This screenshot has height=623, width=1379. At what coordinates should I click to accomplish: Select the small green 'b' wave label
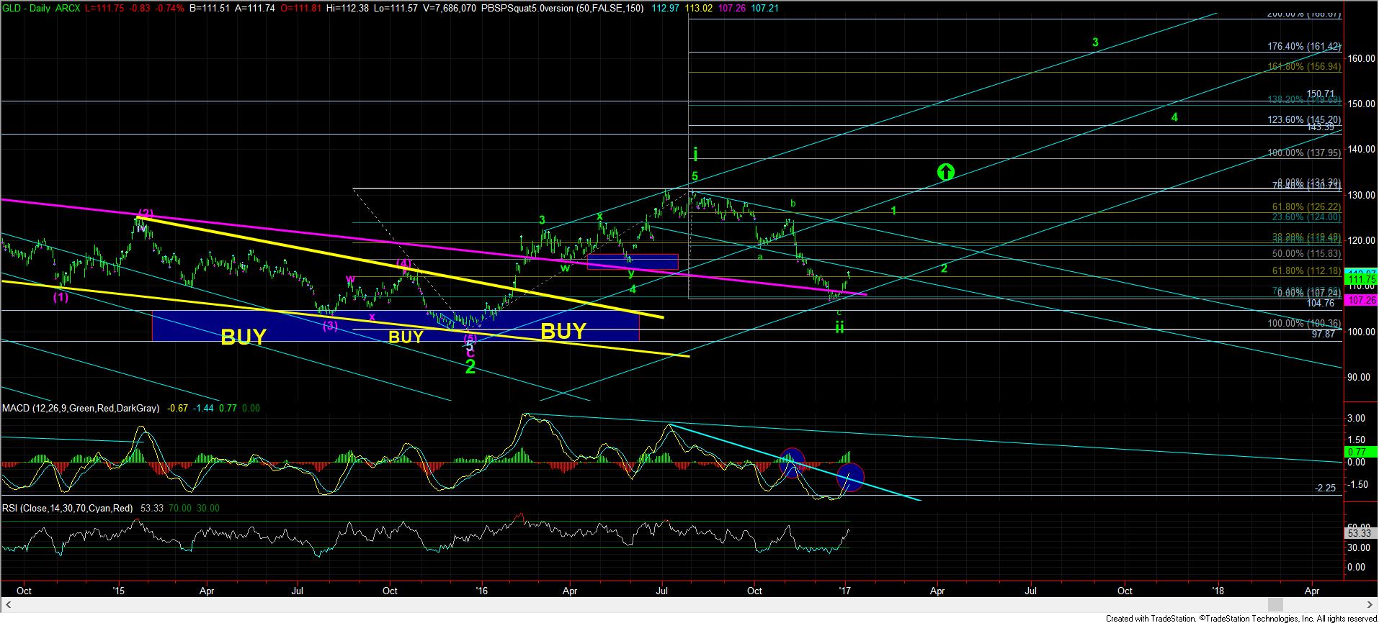click(x=793, y=204)
